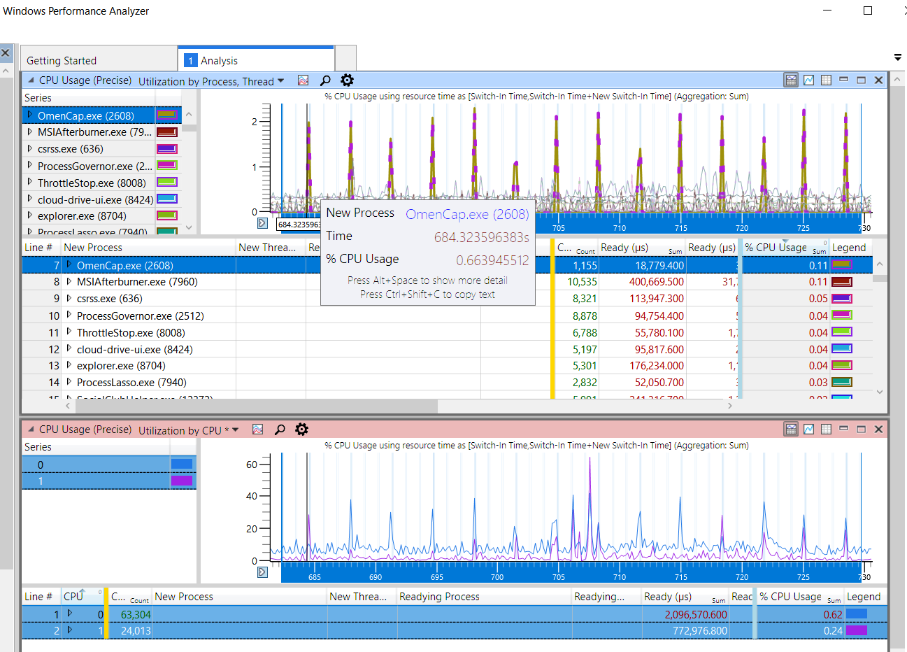
Task: Click csrss.exe color swatch in Series list
Action: [x=166, y=148]
